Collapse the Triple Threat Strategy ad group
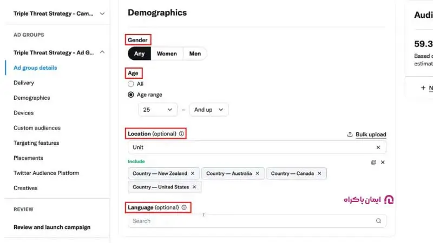Image resolution: width=433 pixels, height=243 pixels. pyautogui.click(x=102, y=52)
